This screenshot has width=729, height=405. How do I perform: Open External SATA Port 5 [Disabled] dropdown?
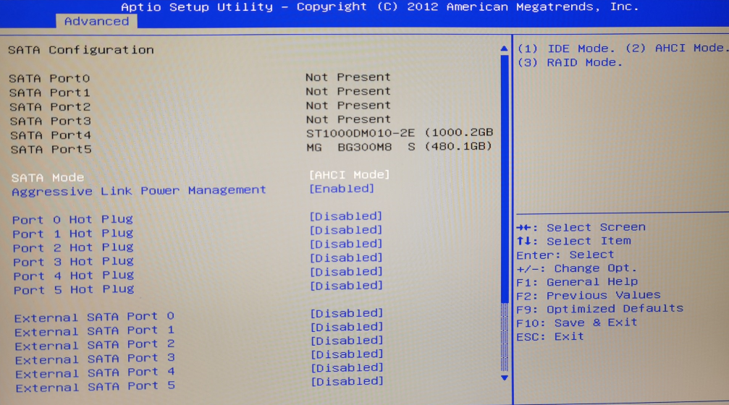(x=347, y=381)
